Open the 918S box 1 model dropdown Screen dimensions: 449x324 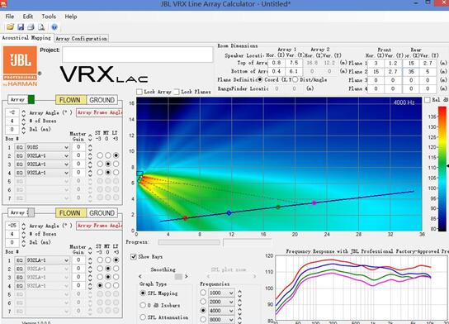coord(48,147)
